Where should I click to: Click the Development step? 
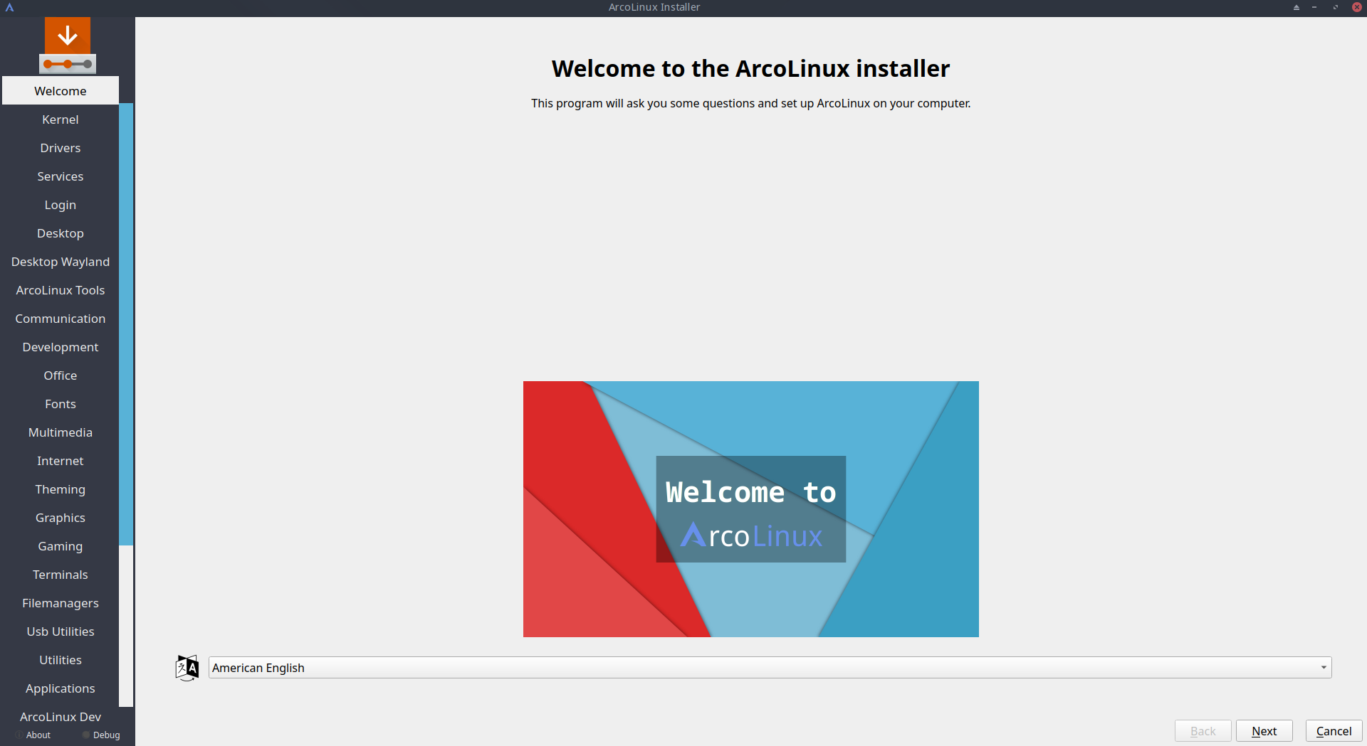[61, 347]
